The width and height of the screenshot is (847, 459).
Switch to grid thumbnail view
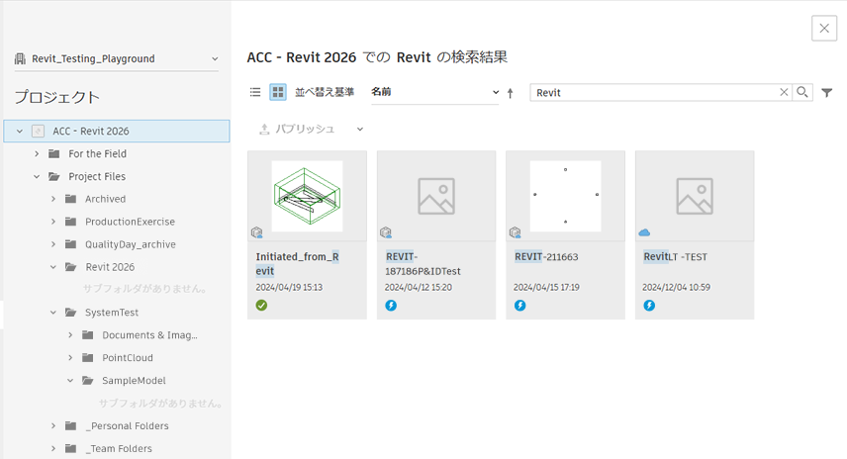(278, 92)
